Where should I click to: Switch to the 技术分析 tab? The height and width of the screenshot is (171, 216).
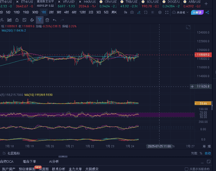[58, 168]
